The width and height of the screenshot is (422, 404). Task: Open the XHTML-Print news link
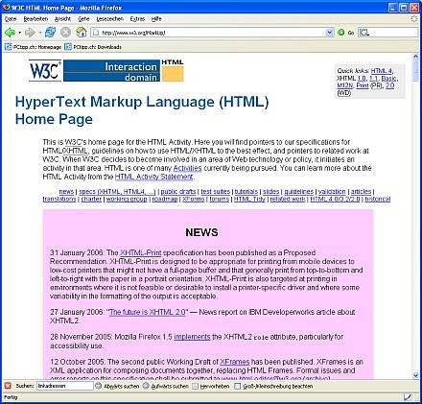[x=141, y=252]
